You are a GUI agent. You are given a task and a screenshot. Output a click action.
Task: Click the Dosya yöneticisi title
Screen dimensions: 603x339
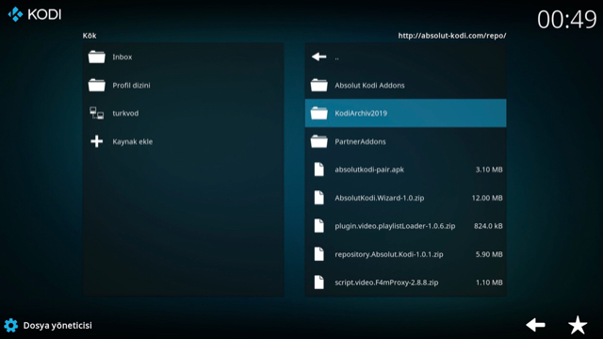57,326
